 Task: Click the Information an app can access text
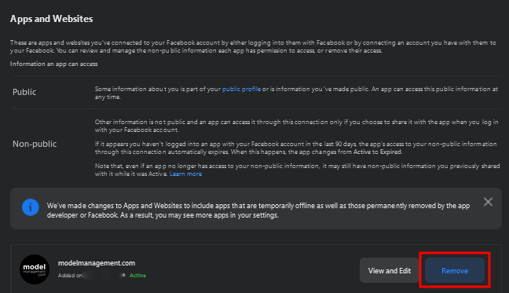[x=53, y=64]
